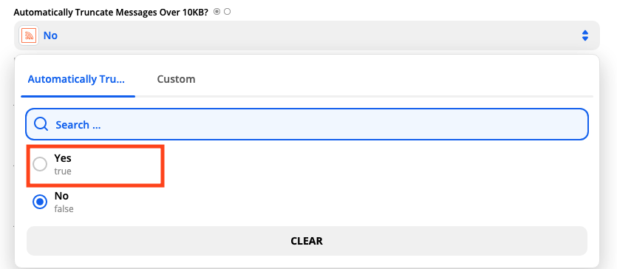The image size is (617, 269).
Task: Click the orange RSS feed icon
Action: pos(29,35)
